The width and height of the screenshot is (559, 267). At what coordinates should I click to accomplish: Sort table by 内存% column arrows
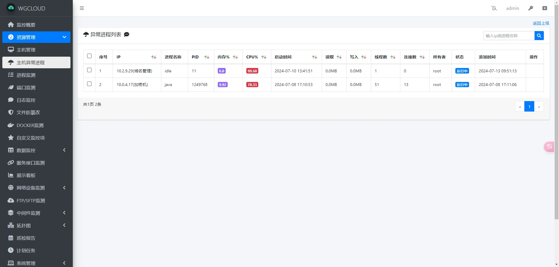point(236,57)
